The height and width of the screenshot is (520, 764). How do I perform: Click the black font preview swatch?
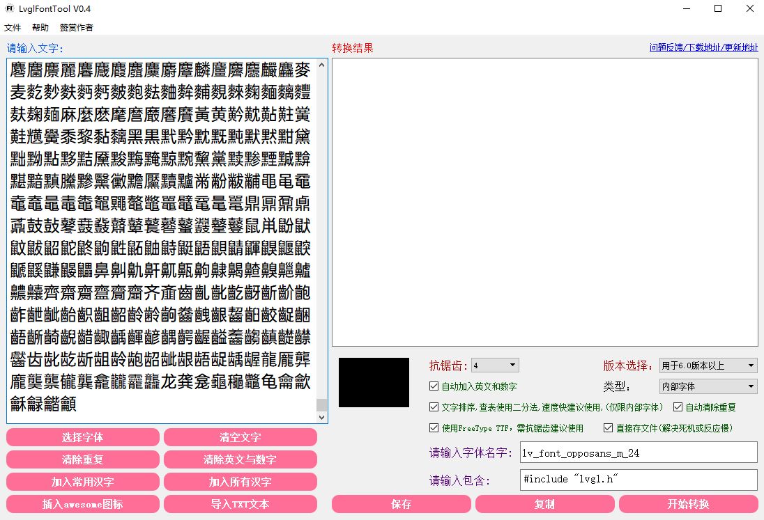(x=374, y=382)
